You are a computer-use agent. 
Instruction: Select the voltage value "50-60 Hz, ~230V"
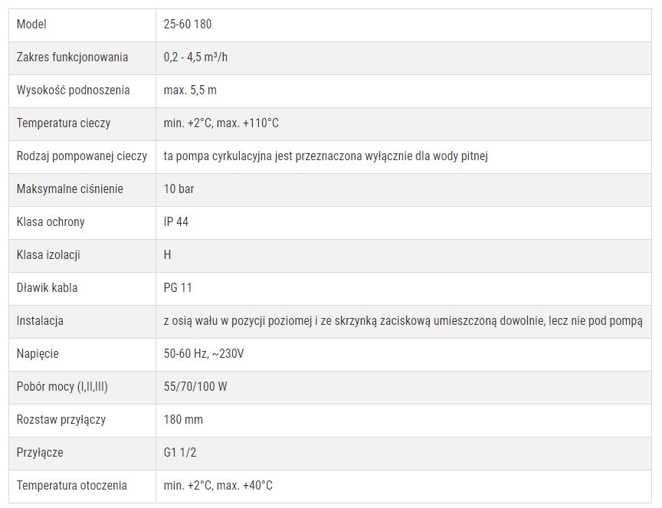pos(204,354)
